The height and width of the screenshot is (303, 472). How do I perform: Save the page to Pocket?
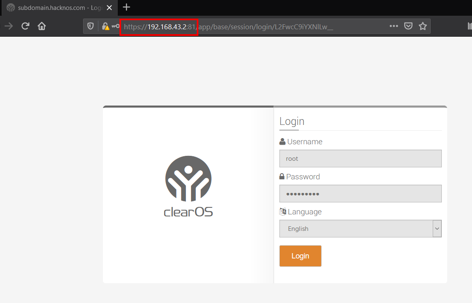pos(408,26)
